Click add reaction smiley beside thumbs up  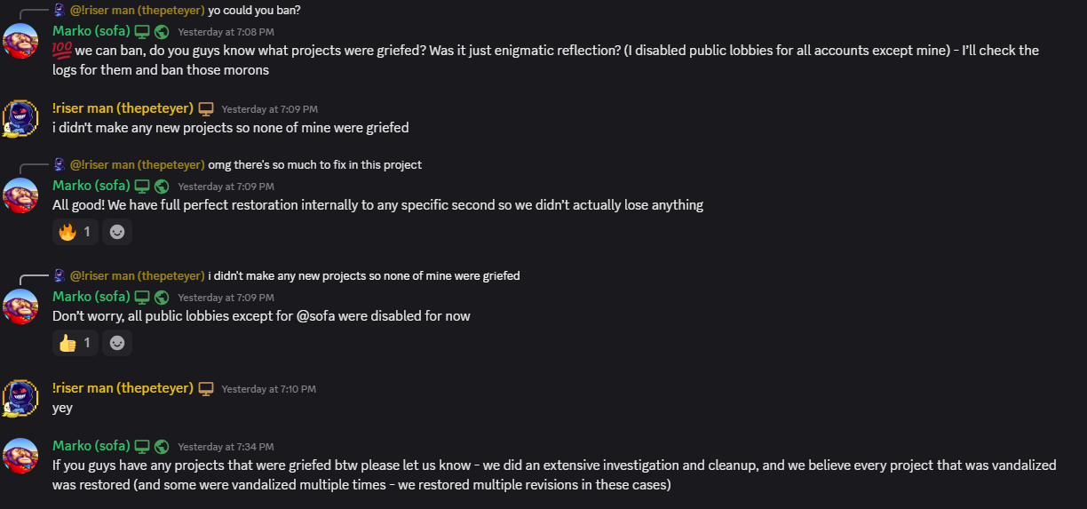click(117, 343)
